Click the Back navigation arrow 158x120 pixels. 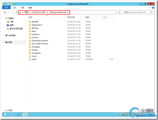coord(5,12)
